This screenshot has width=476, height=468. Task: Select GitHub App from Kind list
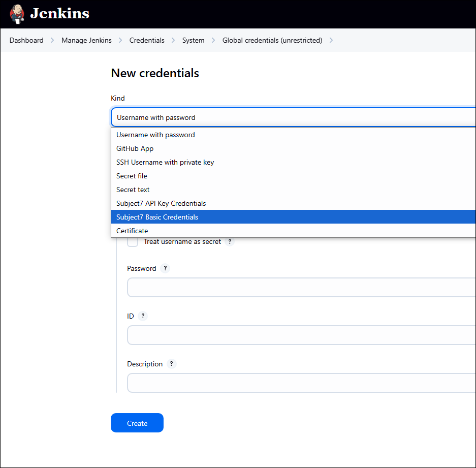pyautogui.click(x=135, y=148)
